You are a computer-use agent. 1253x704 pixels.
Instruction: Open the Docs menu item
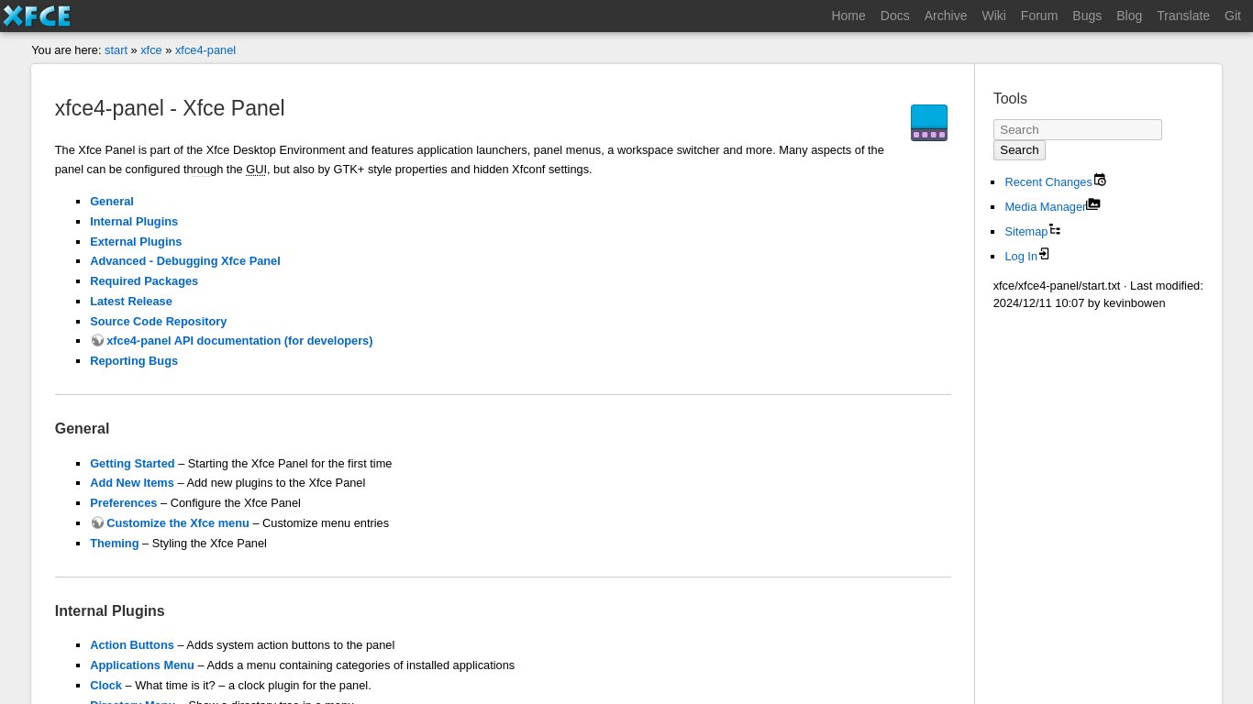point(894,16)
